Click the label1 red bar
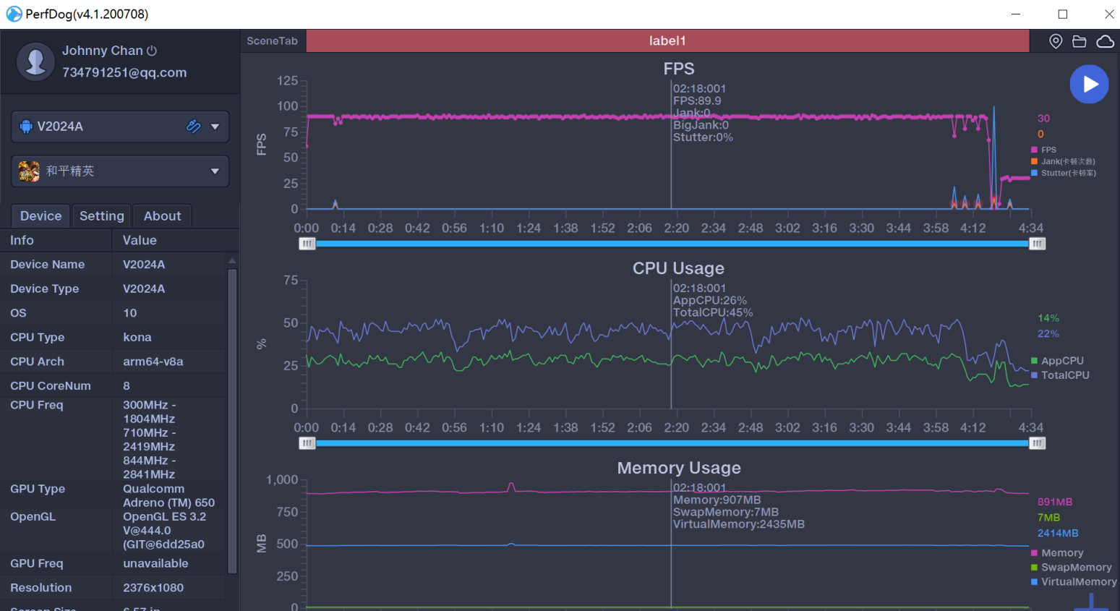This screenshot has height=611, width=1120. tap(667, 41)
